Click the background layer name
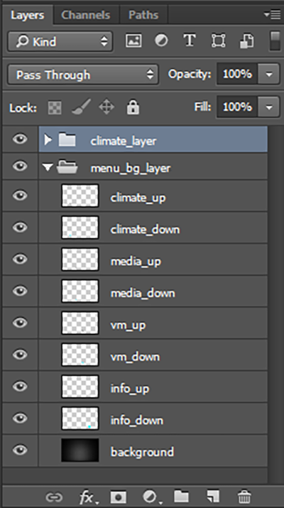The width and height of the screenshot is (284, 508). [142, 452]
